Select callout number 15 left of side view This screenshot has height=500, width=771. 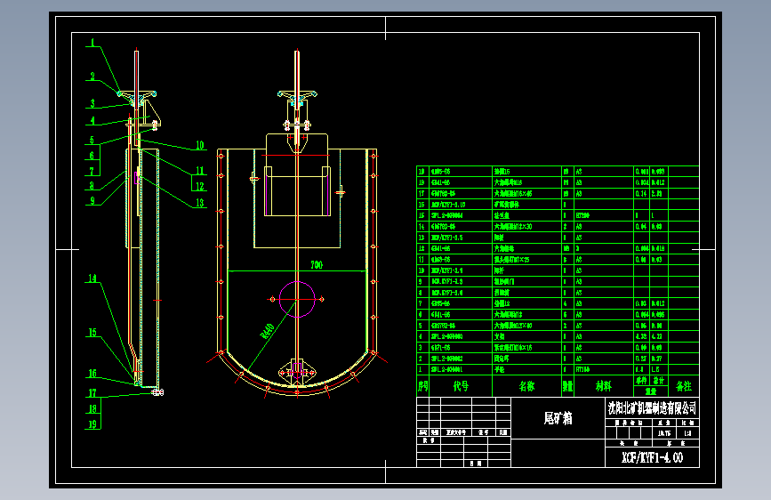click(92, 332)
